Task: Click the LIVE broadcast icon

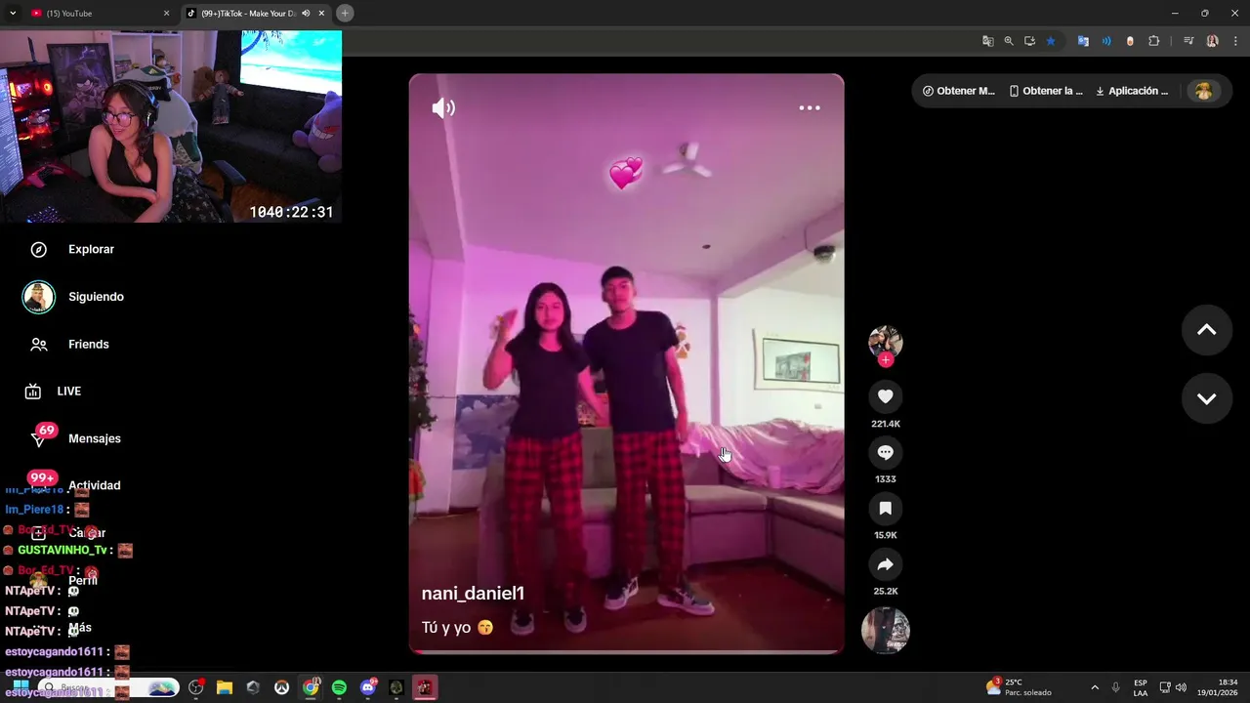Action: 33,392
